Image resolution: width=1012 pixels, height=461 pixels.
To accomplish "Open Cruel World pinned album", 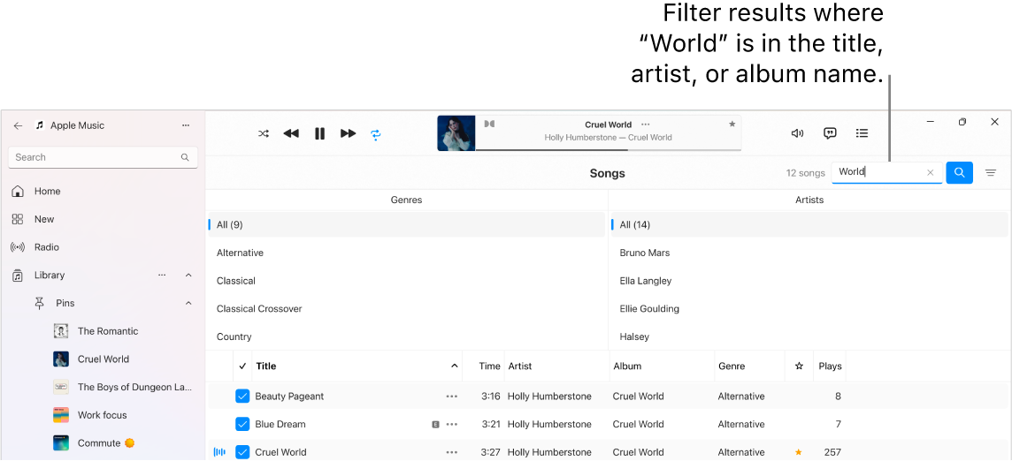I will [x=103, y=359].
